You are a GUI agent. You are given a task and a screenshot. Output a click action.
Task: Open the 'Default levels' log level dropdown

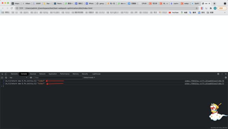point(89,78)
